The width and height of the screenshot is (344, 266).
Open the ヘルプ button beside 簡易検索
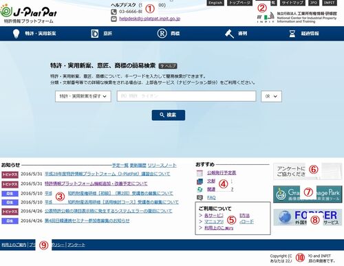point(168,66)
